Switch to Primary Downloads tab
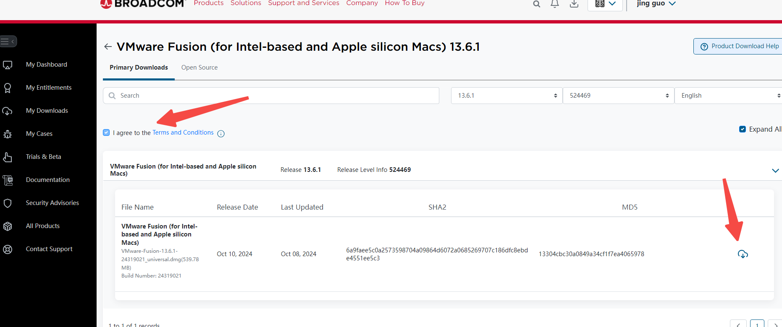 (139, 67)
